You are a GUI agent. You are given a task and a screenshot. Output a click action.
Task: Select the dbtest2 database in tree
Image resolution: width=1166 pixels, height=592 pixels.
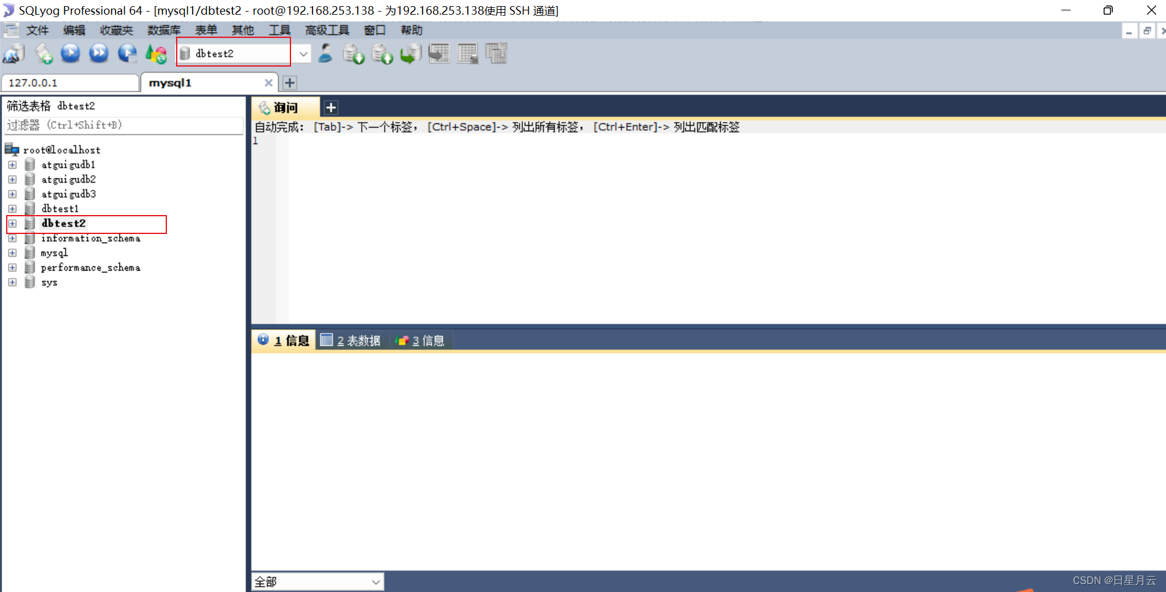(64, 224)
